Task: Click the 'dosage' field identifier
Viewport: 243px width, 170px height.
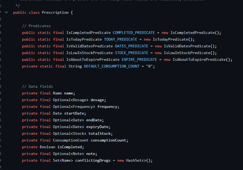Action: pyautogui.click(x=97, y=100)
